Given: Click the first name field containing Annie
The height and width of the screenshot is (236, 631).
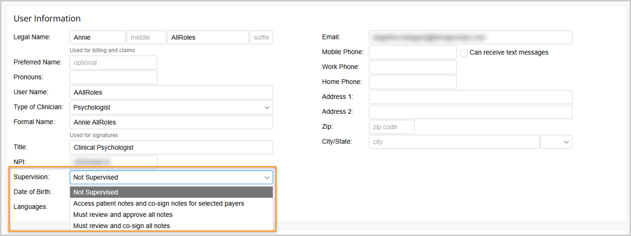Looking at the screenshot, I should pyautogui.click(x=98, y=37).
